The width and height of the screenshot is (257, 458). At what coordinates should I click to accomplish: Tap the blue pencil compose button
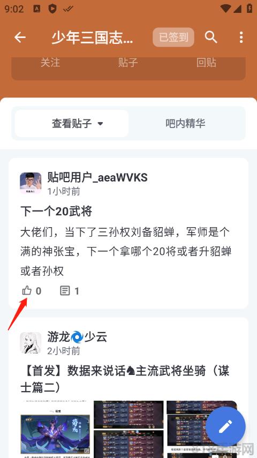225,427
